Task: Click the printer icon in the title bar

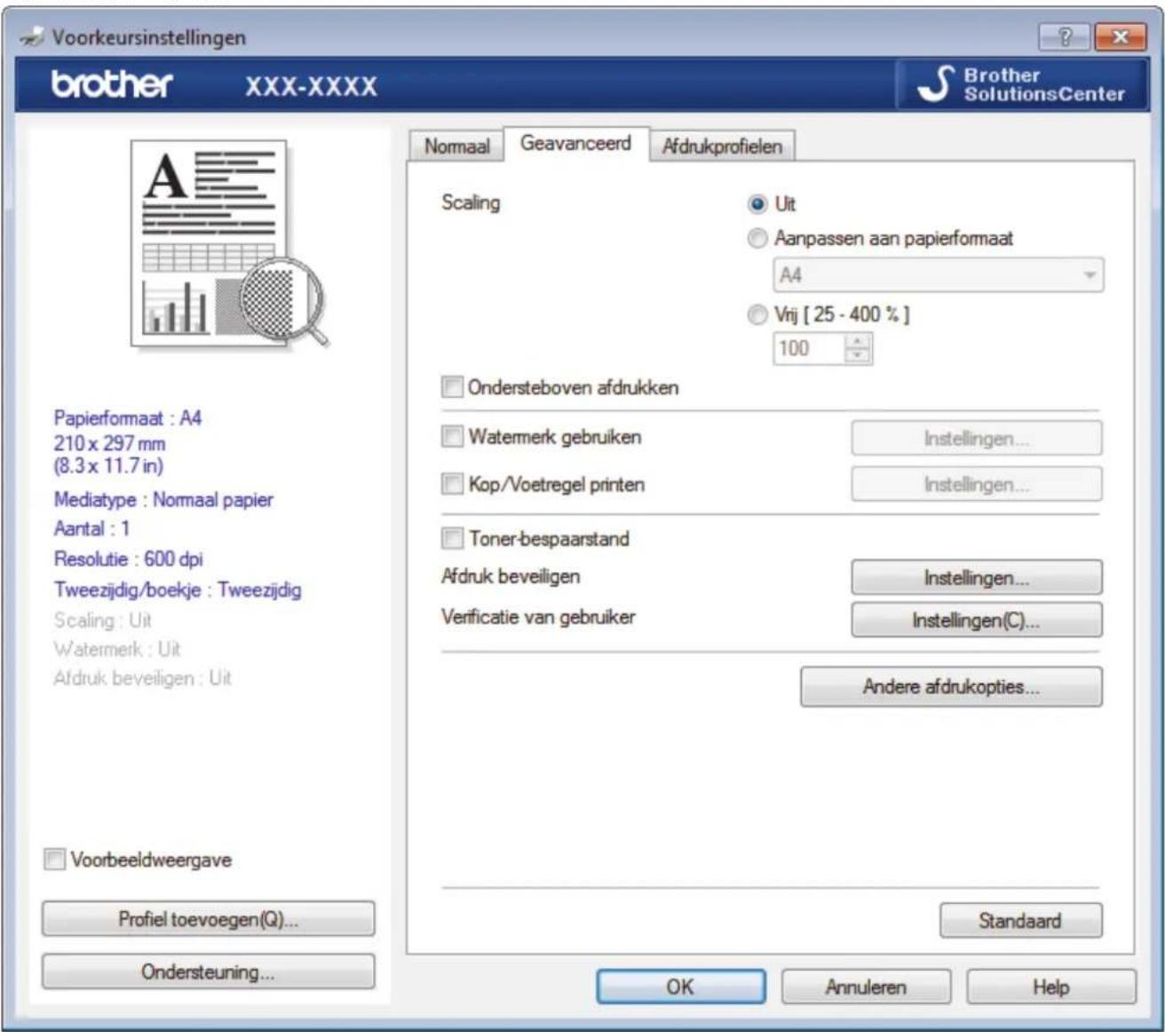Action: pos(33,37)
